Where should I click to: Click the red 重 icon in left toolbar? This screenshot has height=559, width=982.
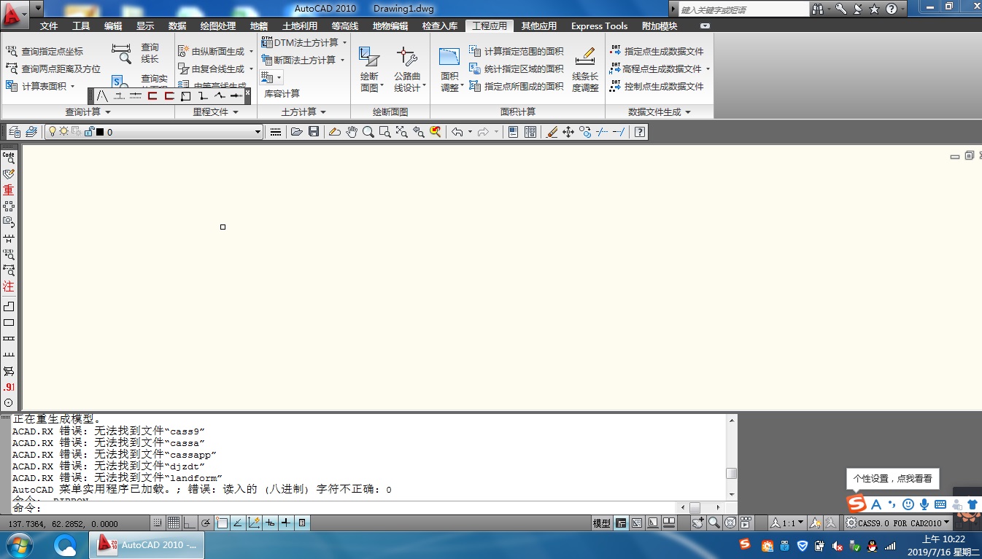pyautogui.click(x=9, y=190)
